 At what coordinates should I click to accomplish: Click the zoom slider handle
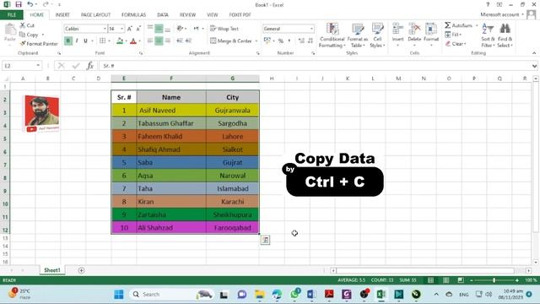tap(494, 280)
